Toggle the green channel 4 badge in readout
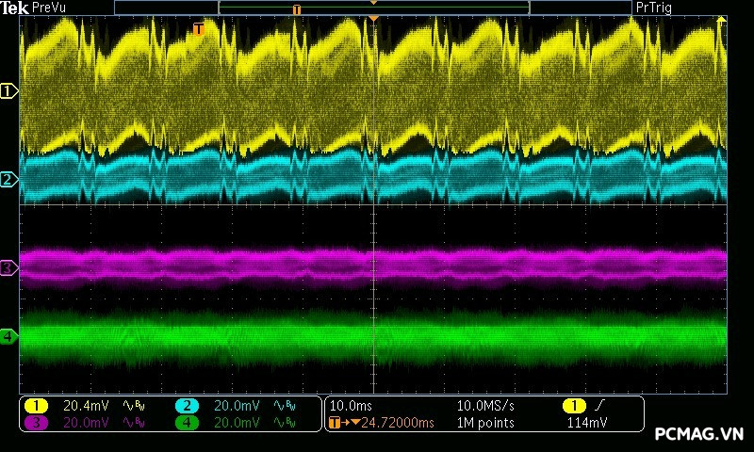 pyautogui.click(x=187, y=423)
